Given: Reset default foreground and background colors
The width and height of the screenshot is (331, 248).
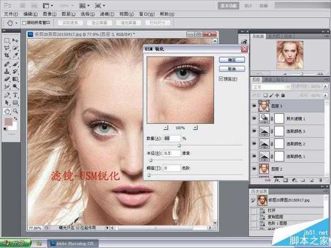Looking at the screenshot, I should coord(6,129).
